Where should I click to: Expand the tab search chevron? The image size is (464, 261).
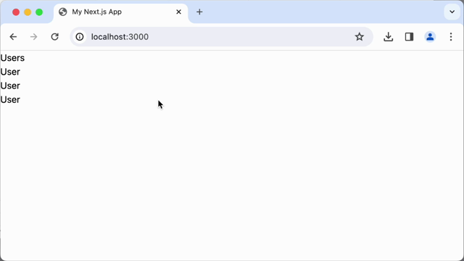452,12
